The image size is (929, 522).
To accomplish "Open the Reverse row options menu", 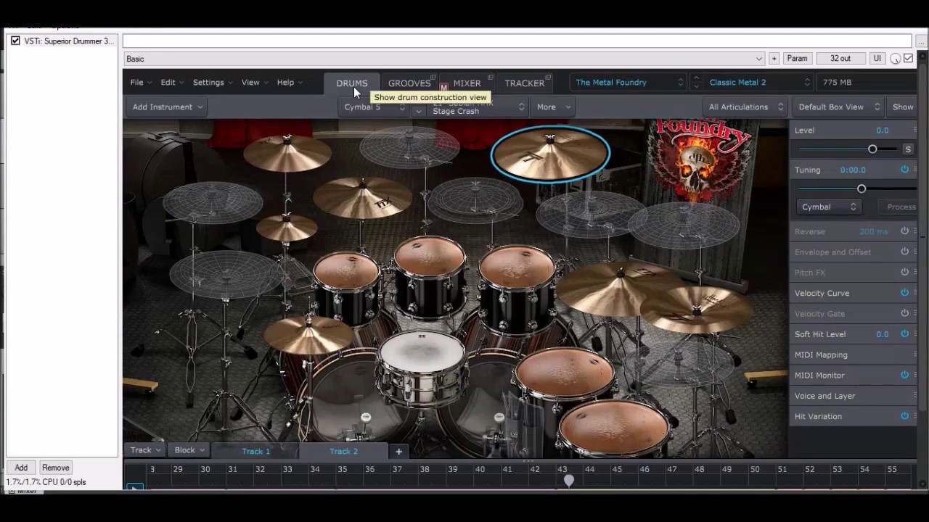I will (915, 231).
